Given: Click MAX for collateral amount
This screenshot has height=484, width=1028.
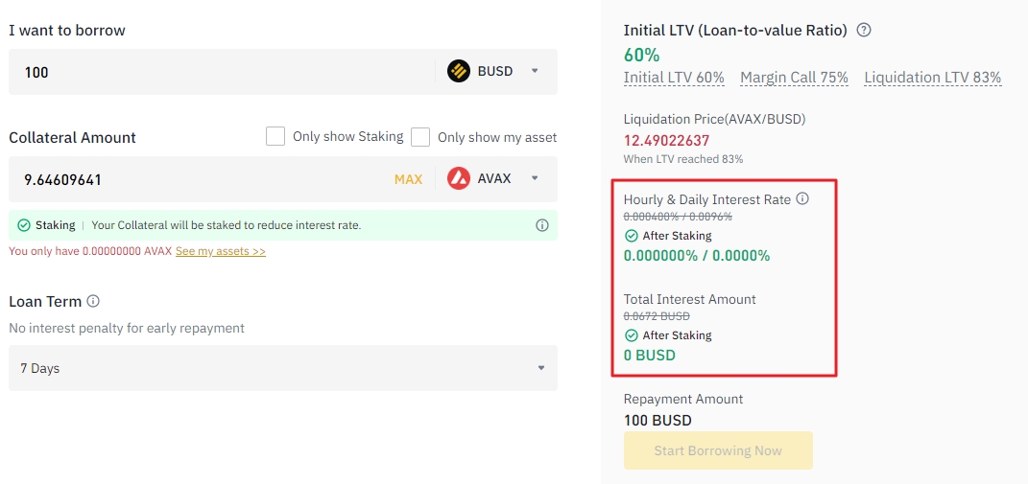Looking at the screenshot, I should pos(408,179).
